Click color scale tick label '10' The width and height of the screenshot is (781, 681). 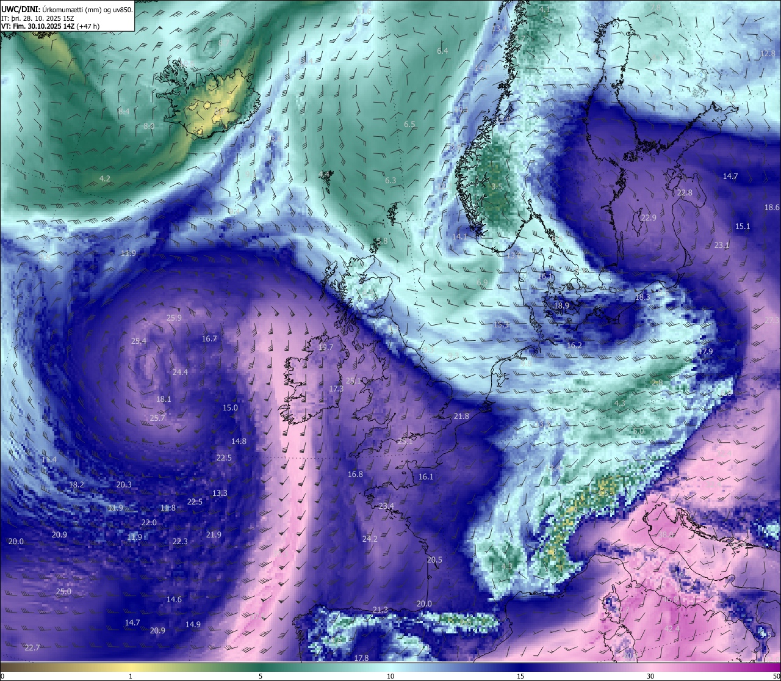tap(390, 676)
